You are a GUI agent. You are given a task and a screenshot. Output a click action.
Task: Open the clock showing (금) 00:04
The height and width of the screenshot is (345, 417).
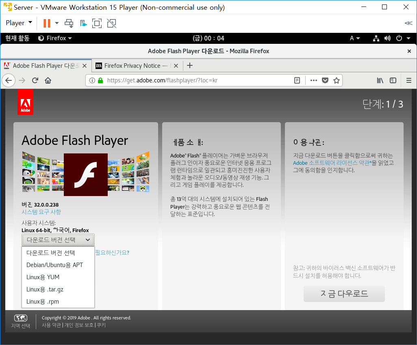click(208, 38)
